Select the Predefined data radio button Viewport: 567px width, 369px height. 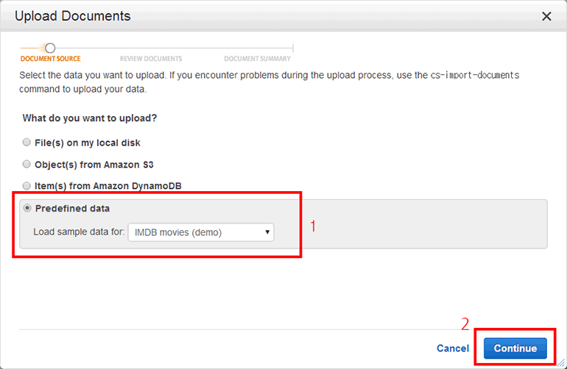pyautogui.click(x=27, y=208)
